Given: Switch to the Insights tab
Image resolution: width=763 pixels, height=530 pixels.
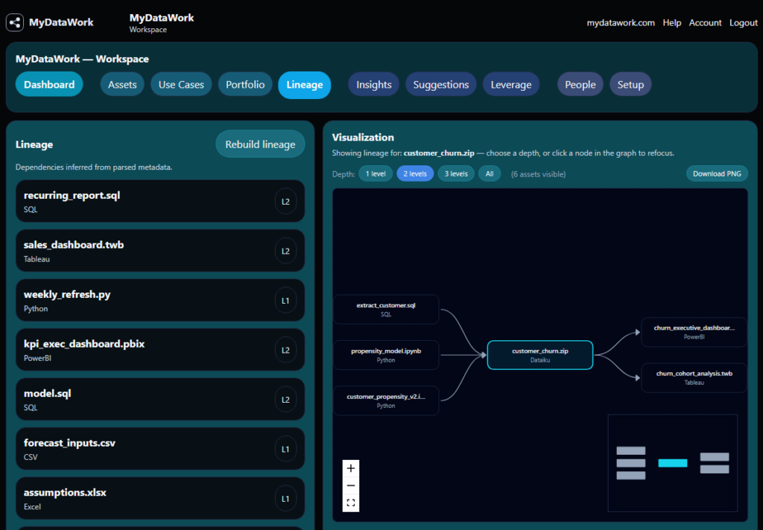Looking at the screenshot, I should point(374,85).
